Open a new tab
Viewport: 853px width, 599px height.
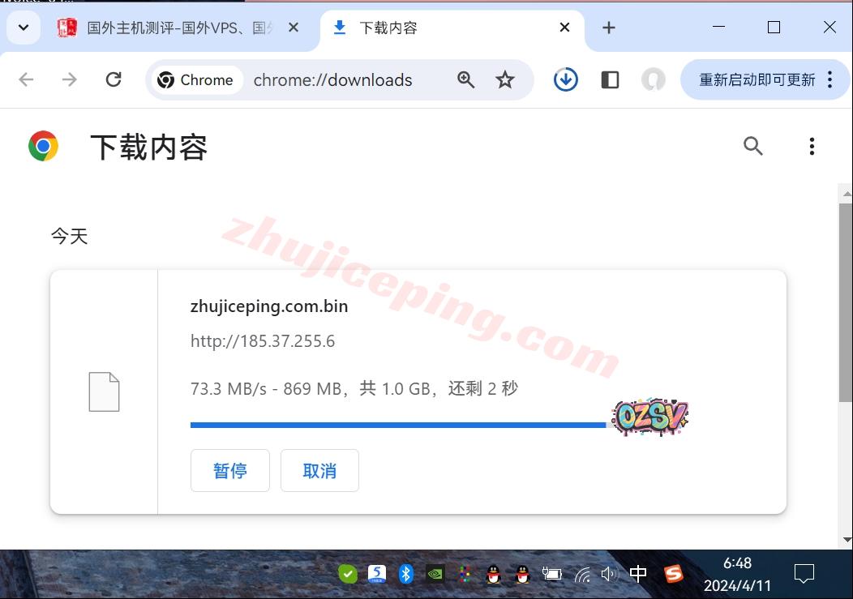pyautogui.click(x=609, y=28)
